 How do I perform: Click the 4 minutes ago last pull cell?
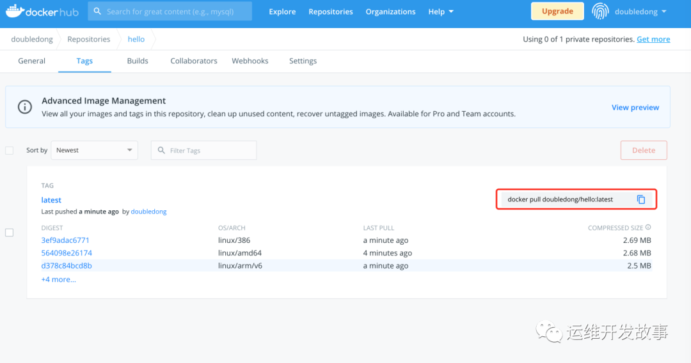click(x=387, y=253)
